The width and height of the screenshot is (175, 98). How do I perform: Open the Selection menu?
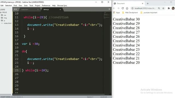click(8, 5)
